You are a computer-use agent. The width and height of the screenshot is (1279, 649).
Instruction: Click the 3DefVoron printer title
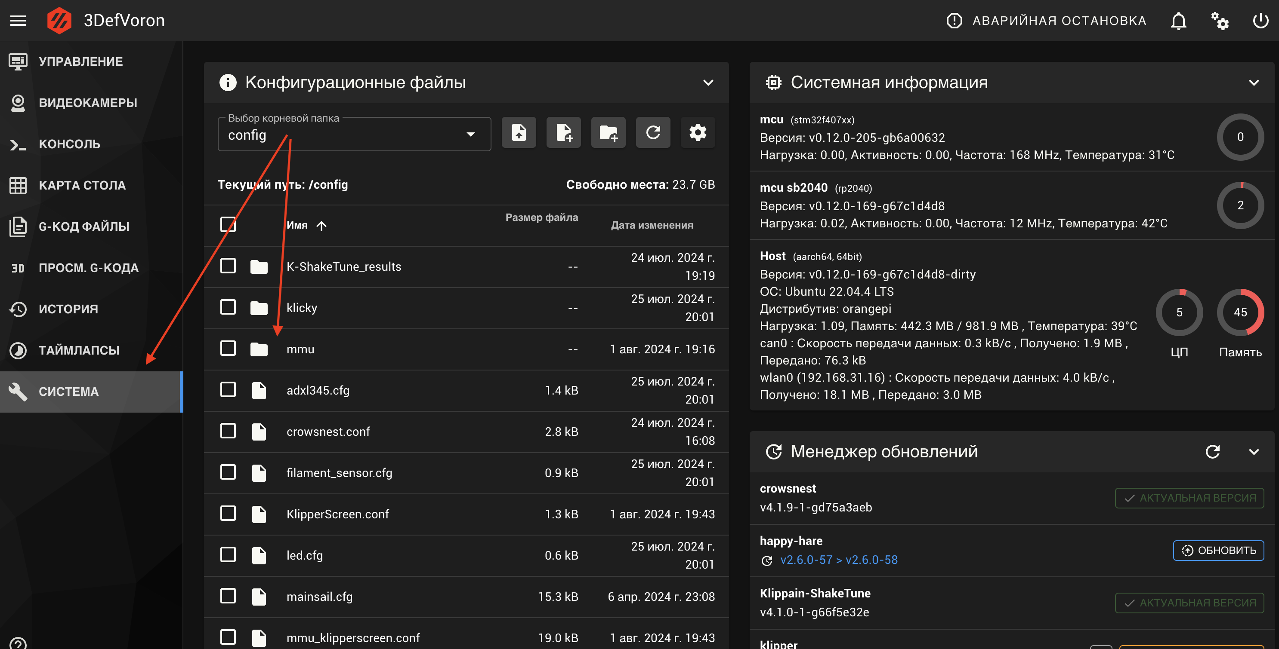(124, 20)
